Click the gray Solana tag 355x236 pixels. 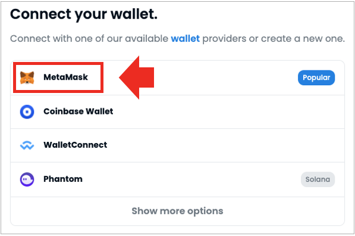[318, 179]
